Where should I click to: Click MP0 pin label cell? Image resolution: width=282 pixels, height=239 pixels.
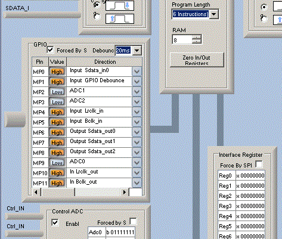(40, 72)
